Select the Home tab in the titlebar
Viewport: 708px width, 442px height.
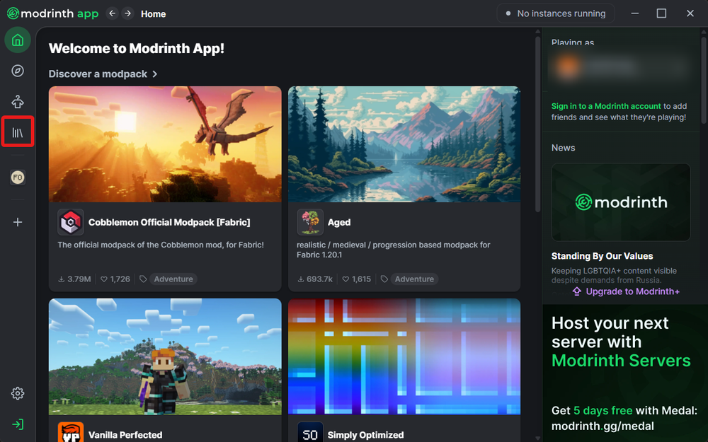(153, 13)
